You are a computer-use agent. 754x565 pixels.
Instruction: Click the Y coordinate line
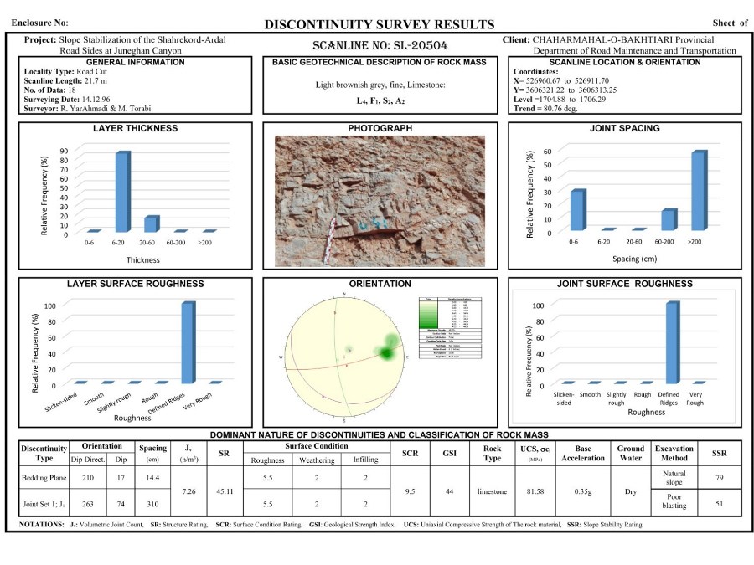tap(565, 90)
